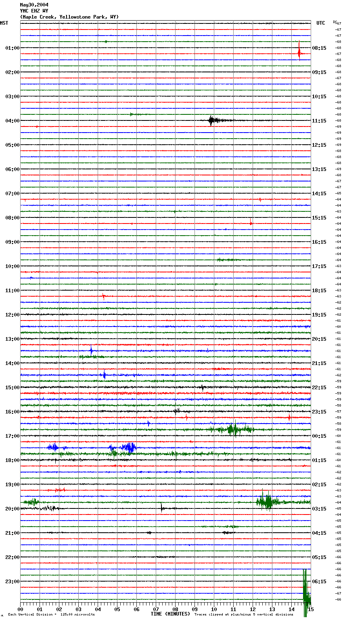Viewport: 343px width, 620px height.
Task: Click the 20:15 UTC time label
Action: pos(319,339)
